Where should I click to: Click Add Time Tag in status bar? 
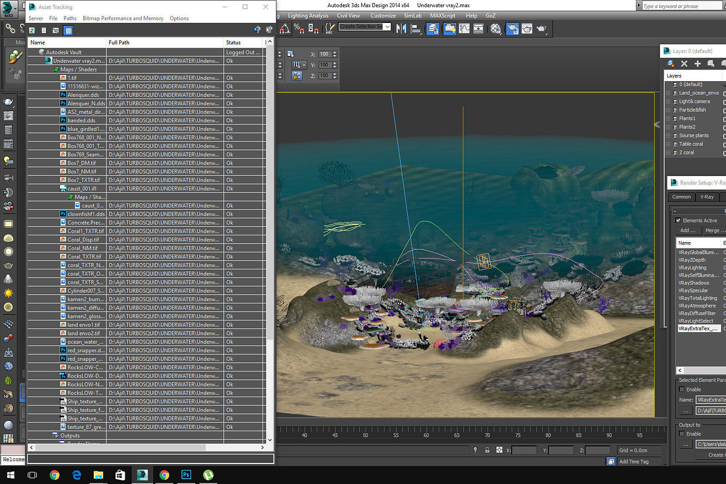(x=634, y=462)
